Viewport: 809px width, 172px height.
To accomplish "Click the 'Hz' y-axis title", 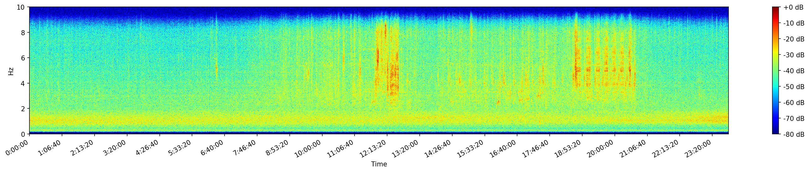I will (x=11, y=71).
